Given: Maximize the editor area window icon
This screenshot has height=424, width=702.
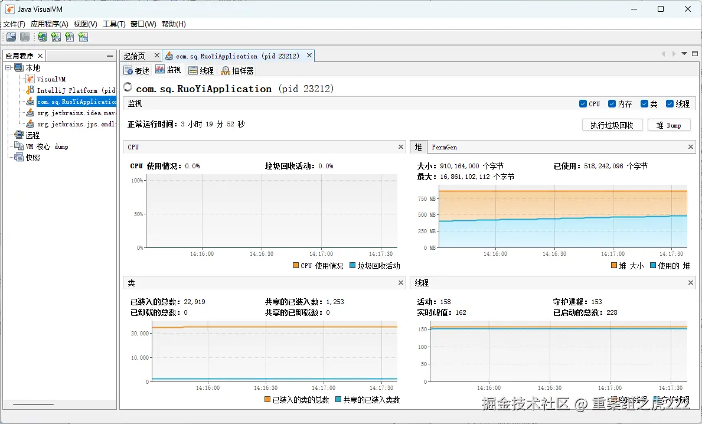Looking at the screenshot, I should [x=695, y=54].
